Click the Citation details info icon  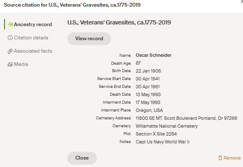pyautogui.click(x=10, y=38)
